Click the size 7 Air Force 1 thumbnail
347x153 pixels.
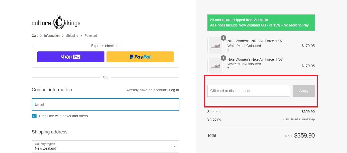(215, 66)
